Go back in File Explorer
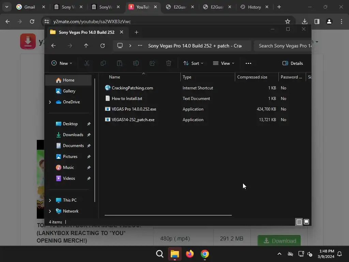 [x=54, y=46]
